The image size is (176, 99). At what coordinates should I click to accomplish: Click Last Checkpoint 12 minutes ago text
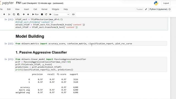(37, 3)
